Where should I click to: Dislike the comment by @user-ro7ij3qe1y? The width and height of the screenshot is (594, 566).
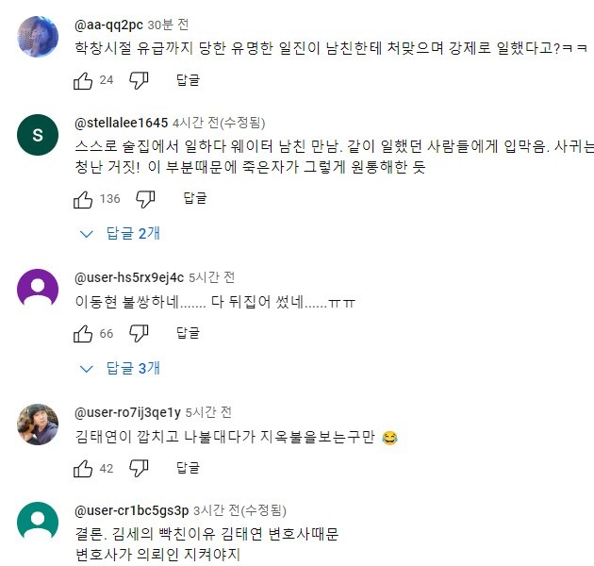click(x=139, y=468)
